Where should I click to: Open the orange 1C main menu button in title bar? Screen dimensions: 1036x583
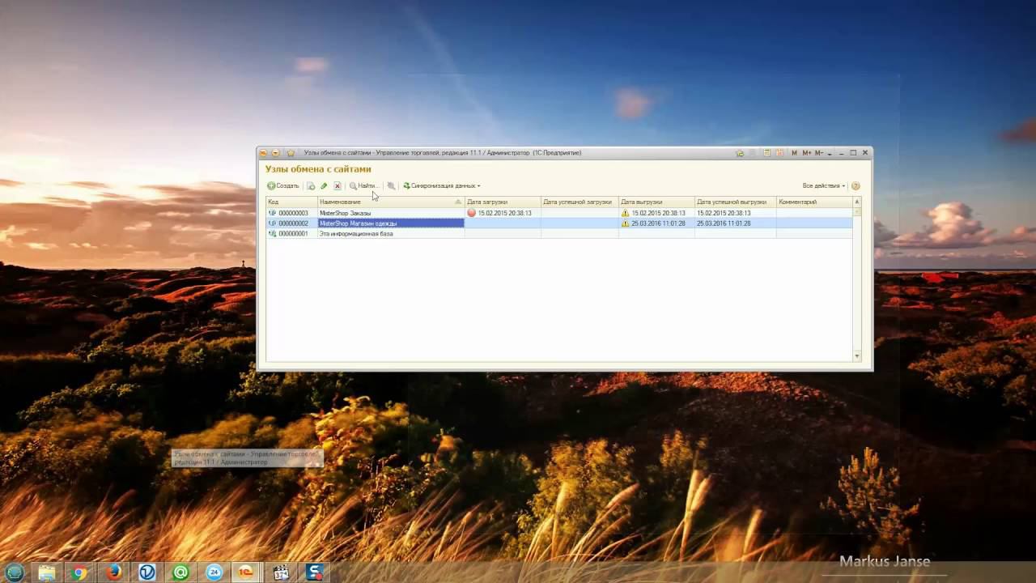pyautogui.click(x=263, y=152)
